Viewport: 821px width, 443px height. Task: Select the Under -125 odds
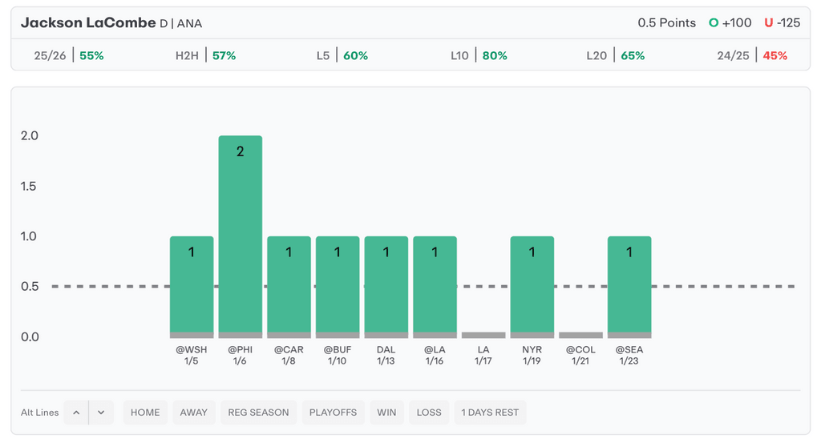783,23
